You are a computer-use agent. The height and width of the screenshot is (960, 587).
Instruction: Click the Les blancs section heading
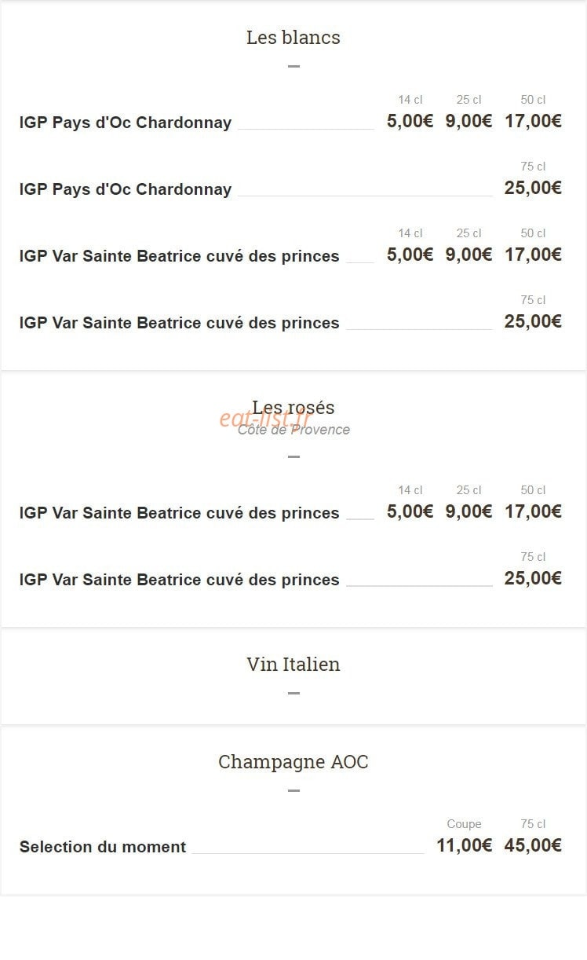[293, 37]
